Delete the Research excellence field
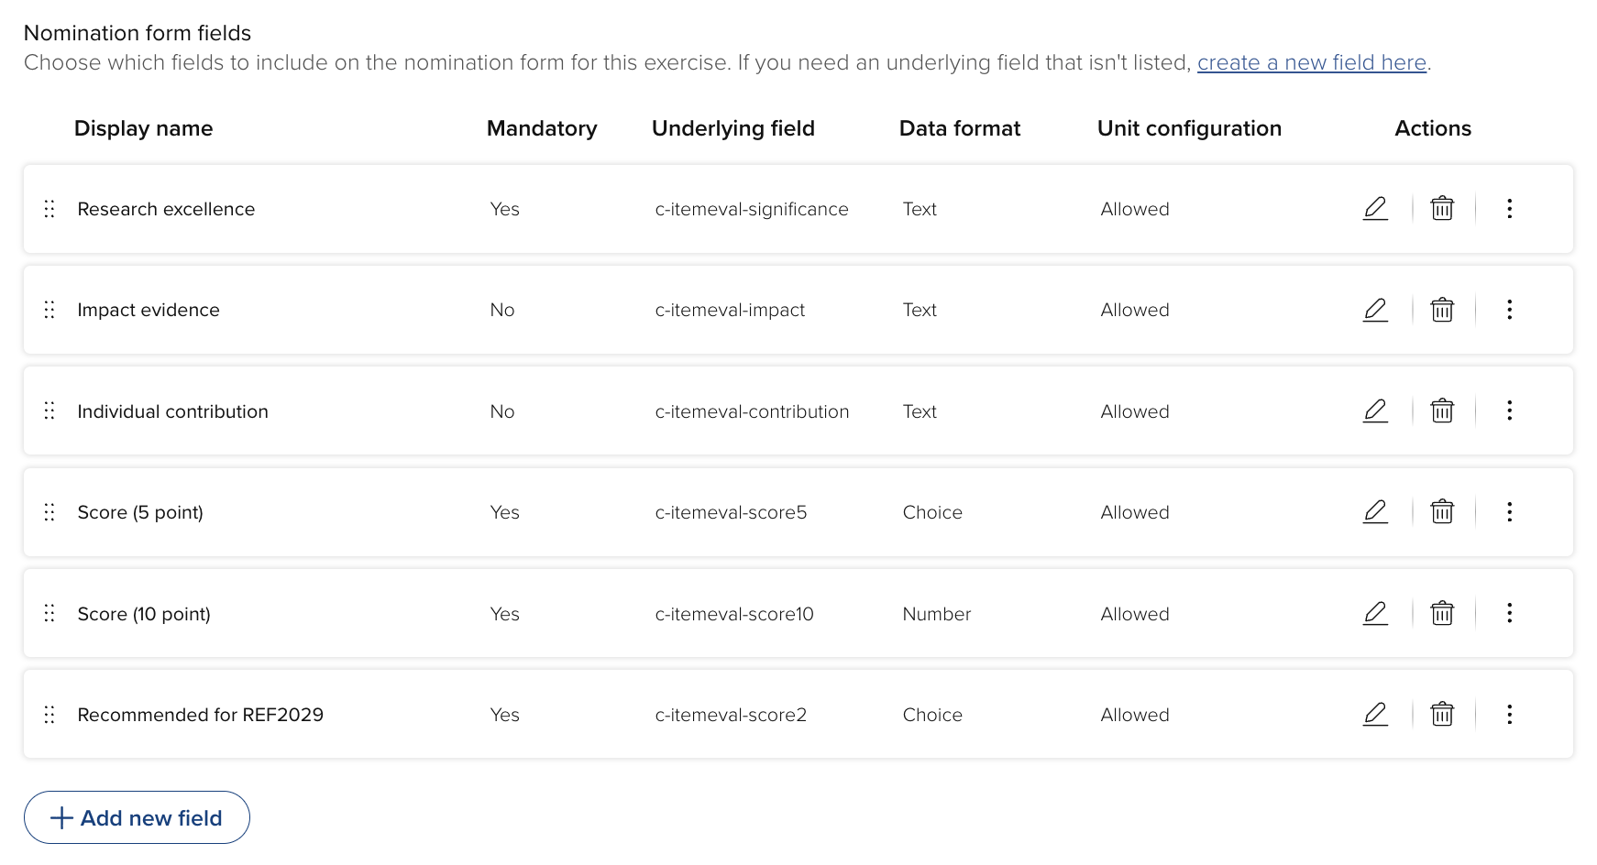 pyautogui.click(x=1442, y=209)
